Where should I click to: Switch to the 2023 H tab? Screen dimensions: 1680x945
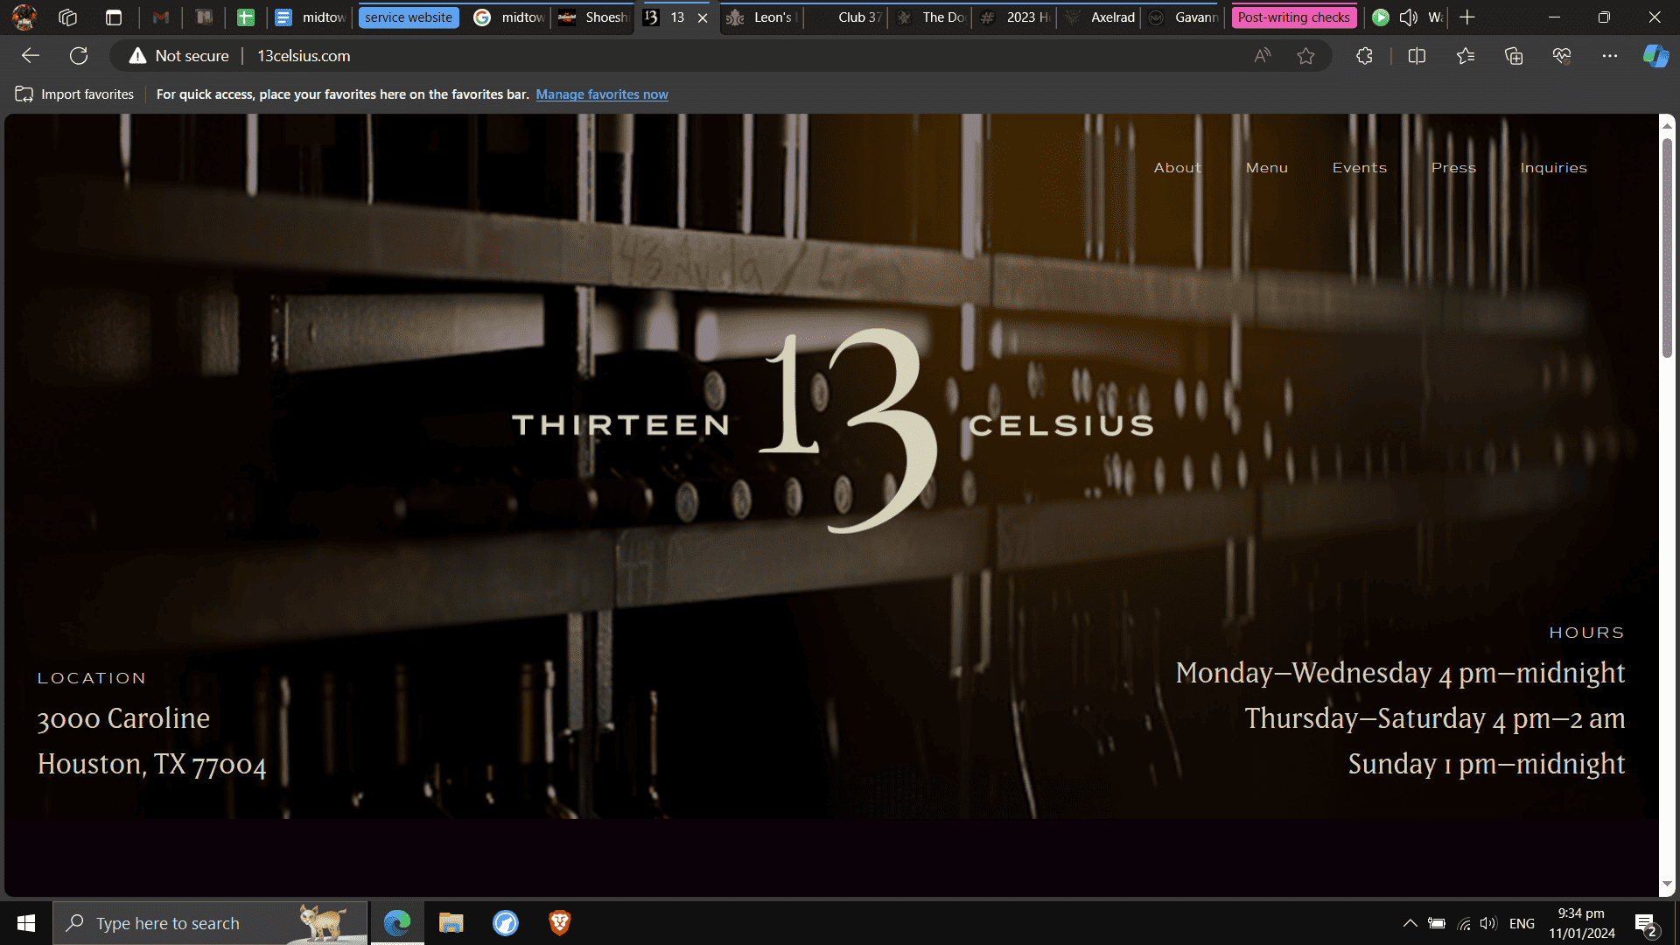tap(1016, 17)
